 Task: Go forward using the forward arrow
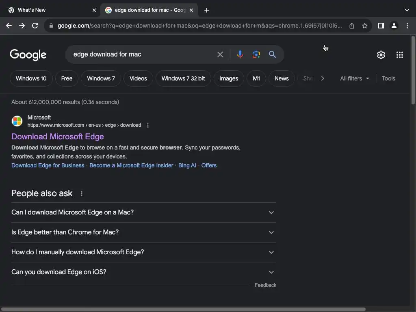[22, 26]
